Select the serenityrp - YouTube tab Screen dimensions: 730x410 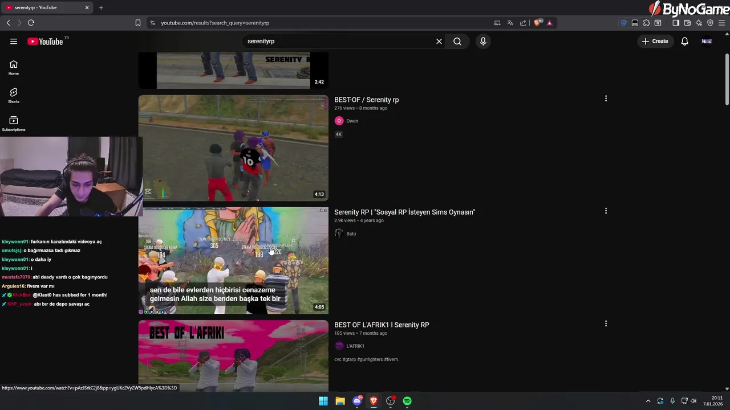[47, 7]
